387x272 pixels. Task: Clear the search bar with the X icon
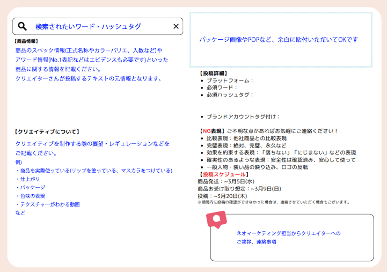click(x=176, y=26)
